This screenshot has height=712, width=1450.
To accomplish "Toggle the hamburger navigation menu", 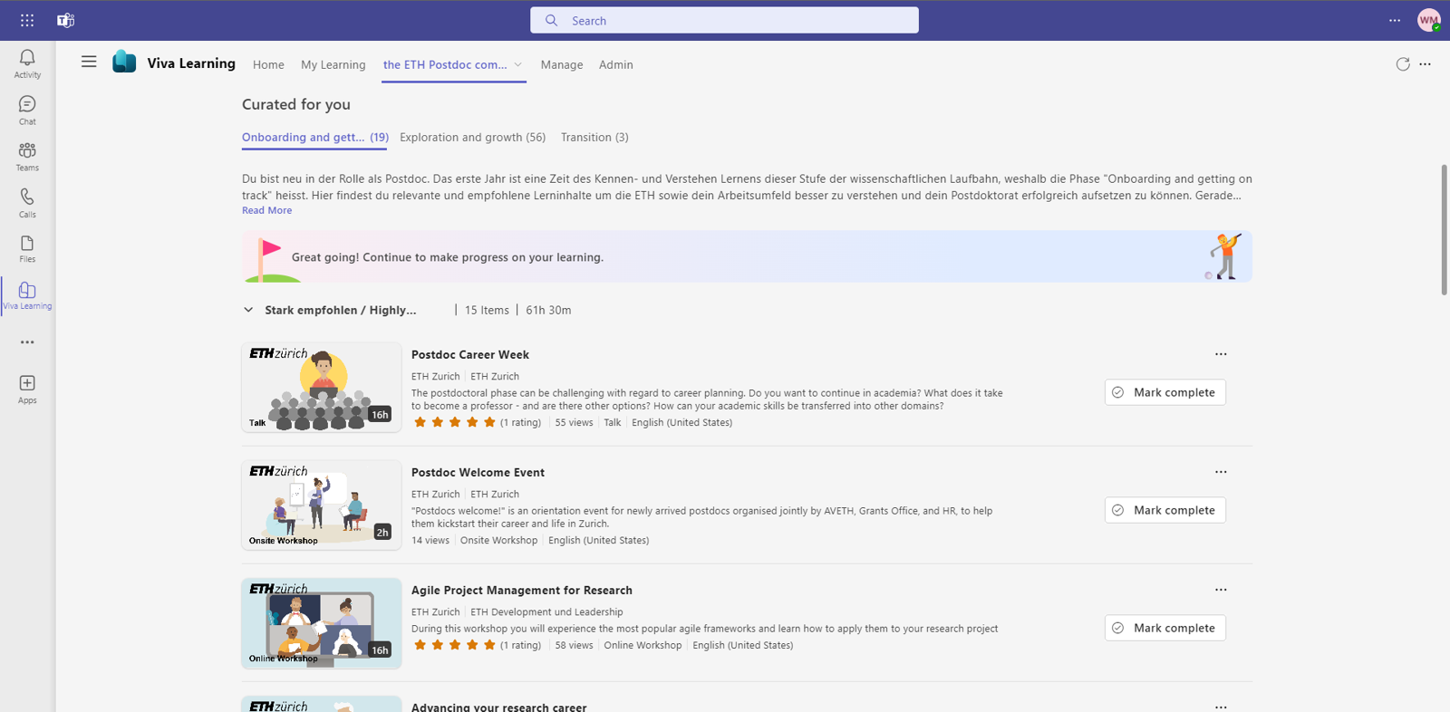I will [89, 62].
